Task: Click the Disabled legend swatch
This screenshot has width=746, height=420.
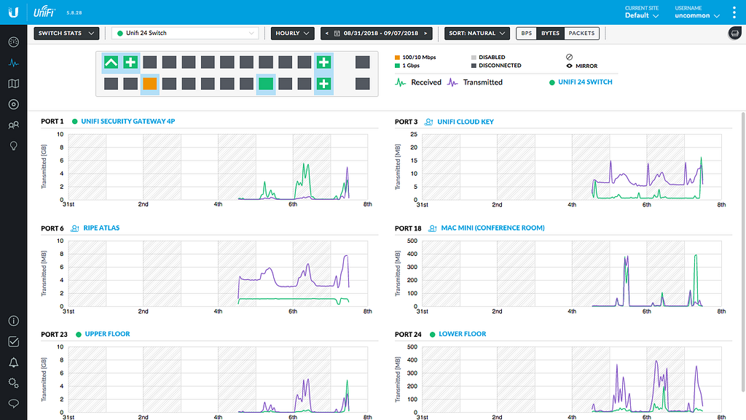Action: [x=474, y=57]
